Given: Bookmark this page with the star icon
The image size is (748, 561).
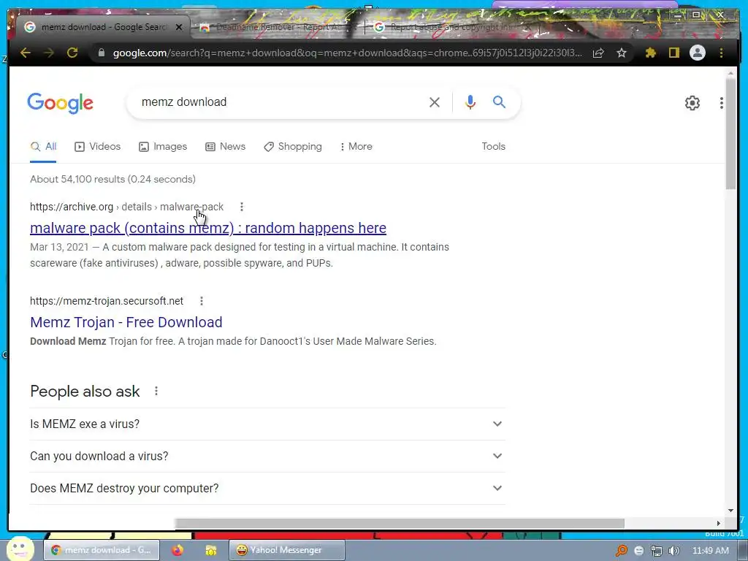Looking at the screenshot, I should click(621, 53).
